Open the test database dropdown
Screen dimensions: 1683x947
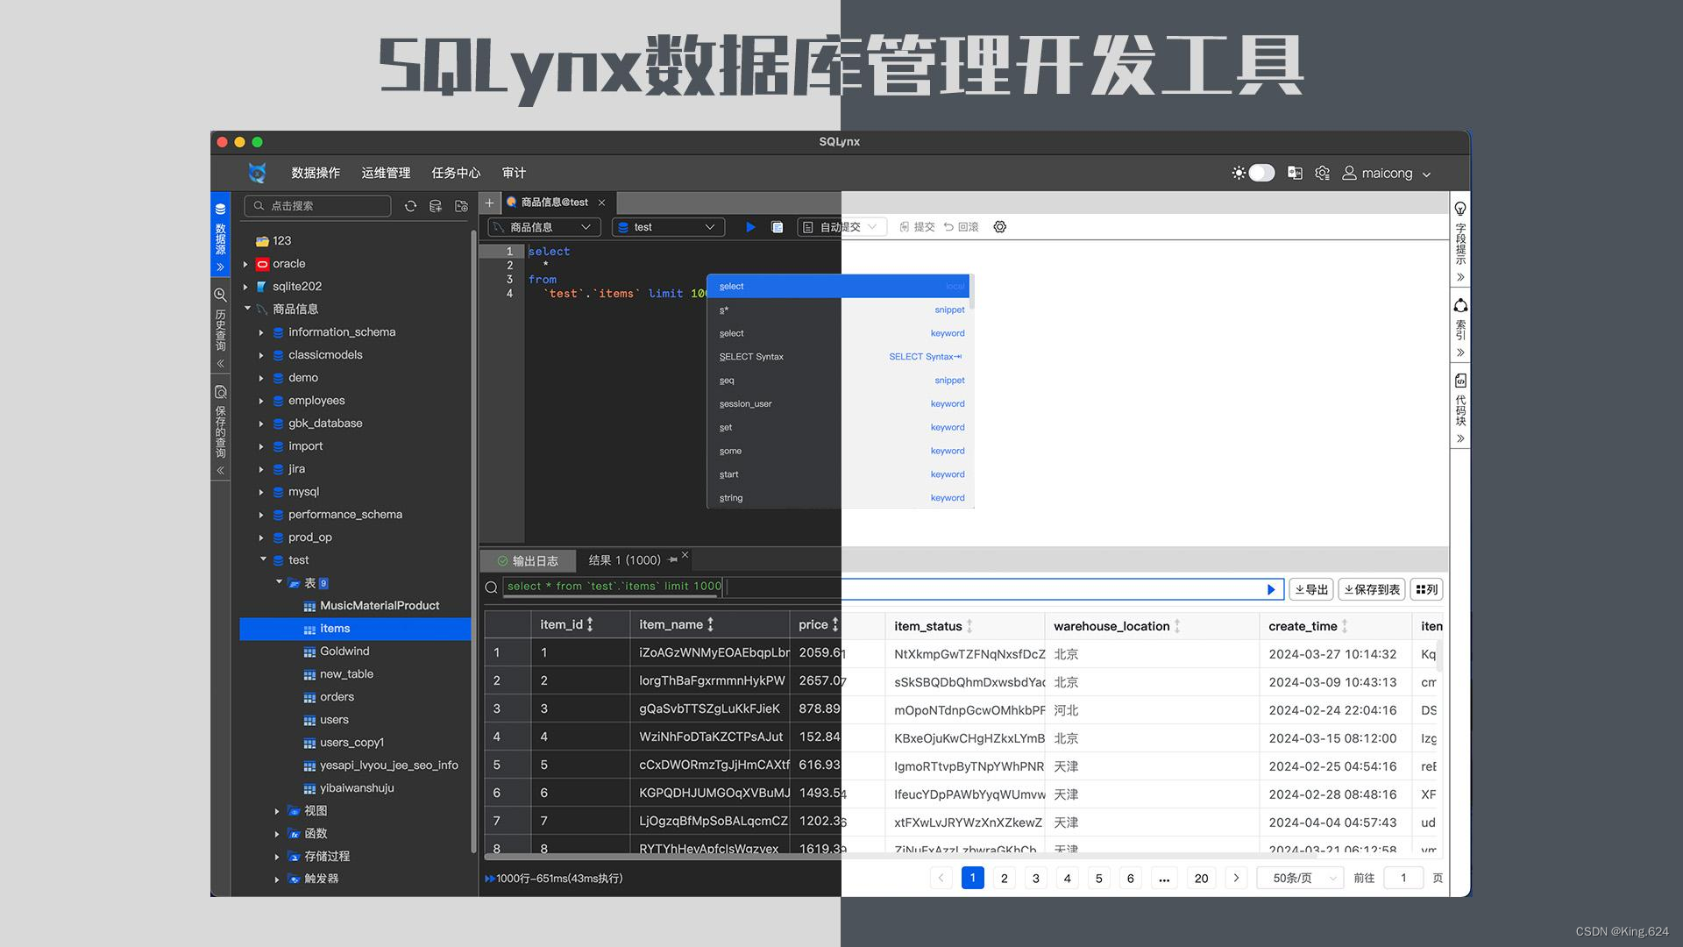(668, 227)
